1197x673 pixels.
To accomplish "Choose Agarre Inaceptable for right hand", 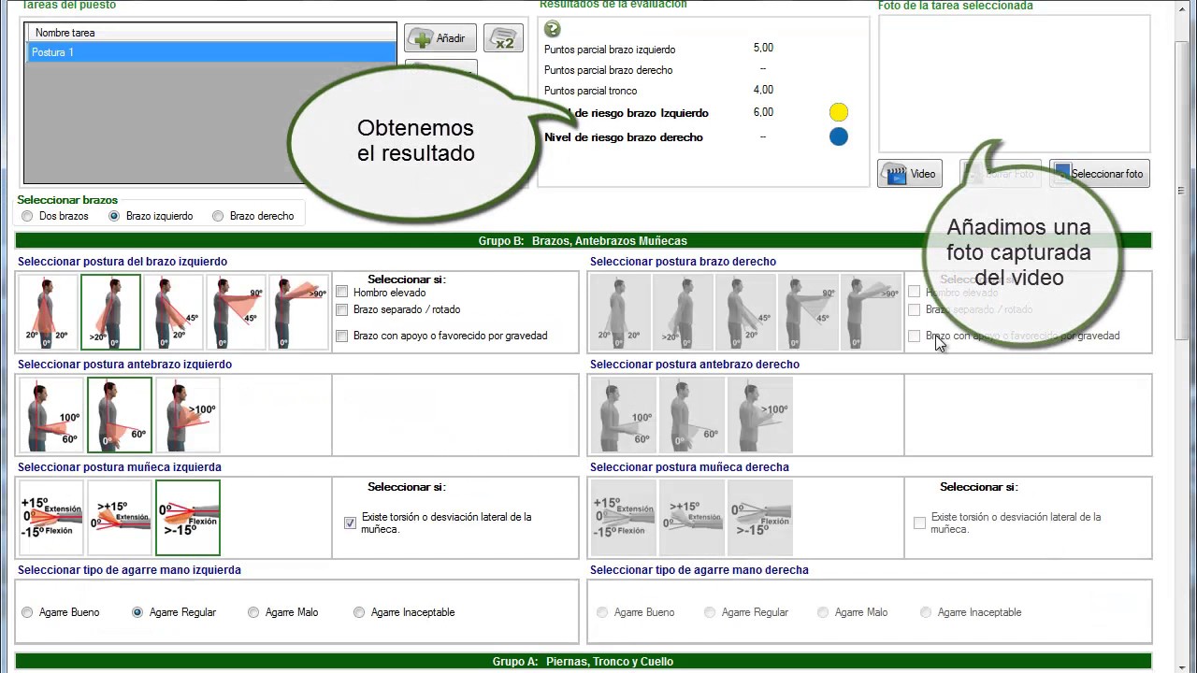I will click(926, 612).
